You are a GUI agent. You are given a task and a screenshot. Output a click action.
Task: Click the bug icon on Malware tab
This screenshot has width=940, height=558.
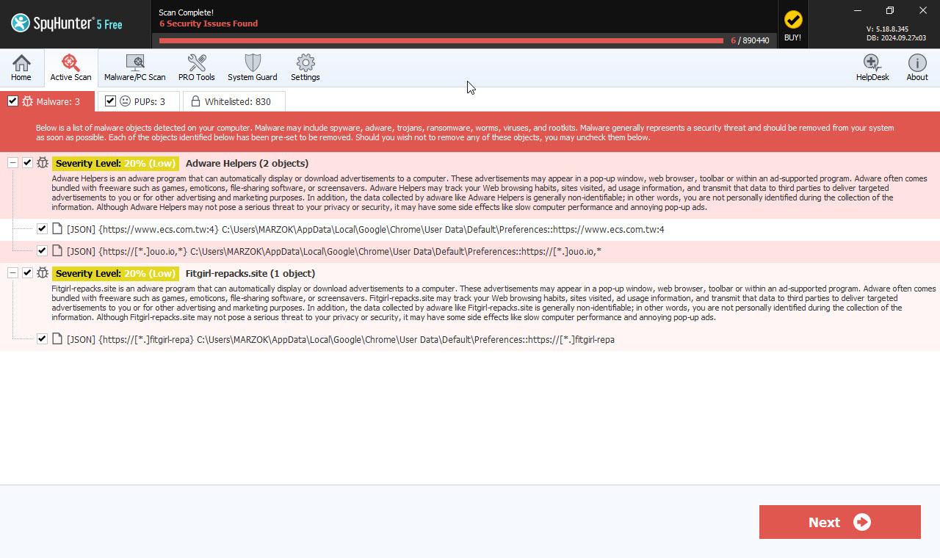coord(28,101)
